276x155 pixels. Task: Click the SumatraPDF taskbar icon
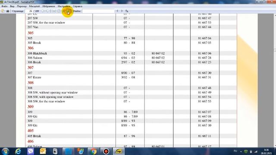pyautogui.click(x=119, y=151)
